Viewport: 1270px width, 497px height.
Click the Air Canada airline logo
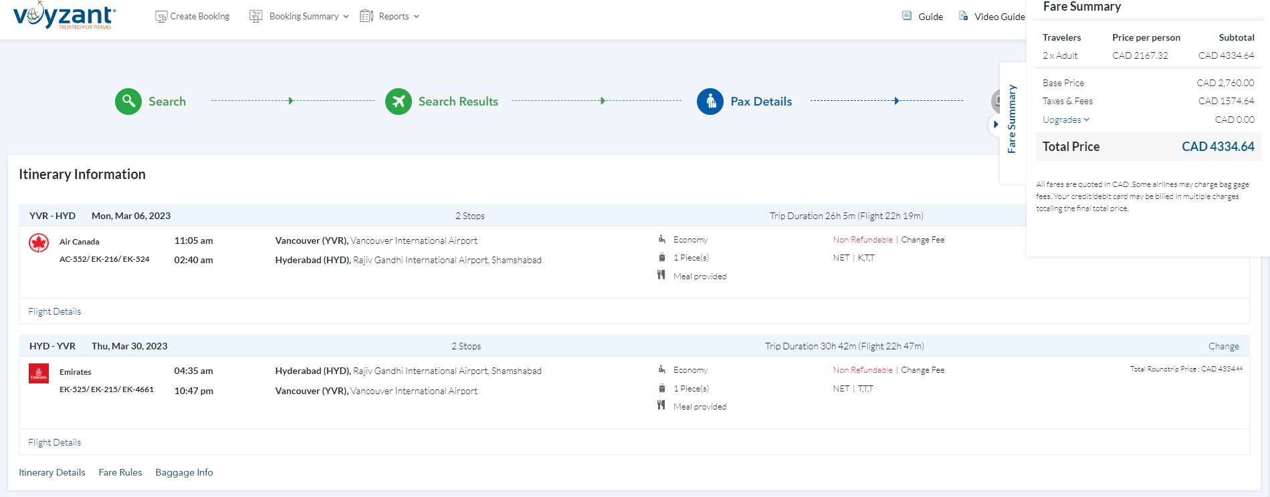(39, 243)
